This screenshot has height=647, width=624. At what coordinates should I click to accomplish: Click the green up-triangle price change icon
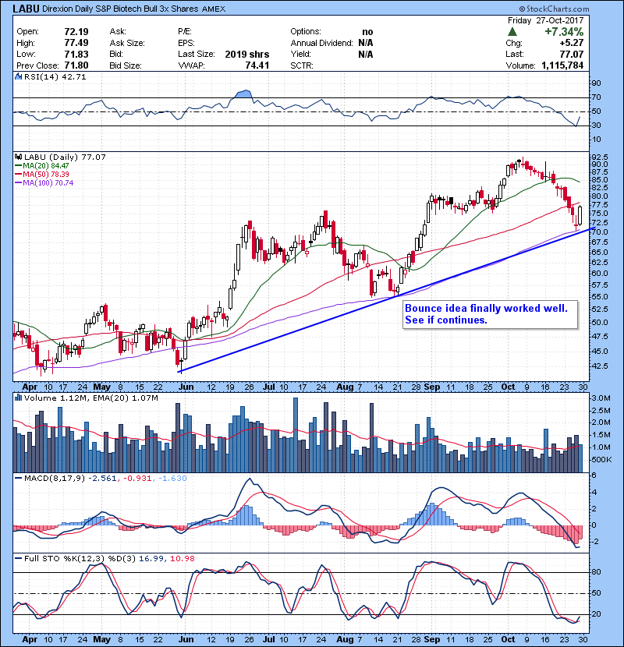pyautogui.click(x=512, y=32)
